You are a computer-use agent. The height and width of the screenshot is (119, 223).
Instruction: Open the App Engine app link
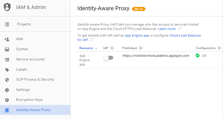tap(137, 36)
